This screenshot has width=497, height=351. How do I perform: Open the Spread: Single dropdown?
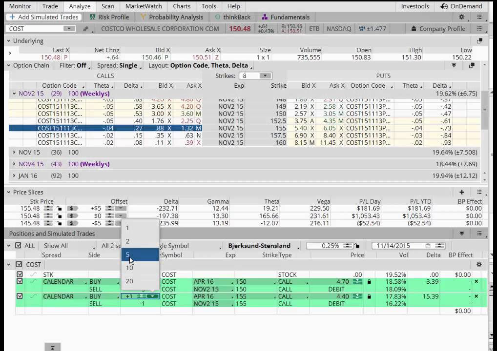[x=119, y=65]
